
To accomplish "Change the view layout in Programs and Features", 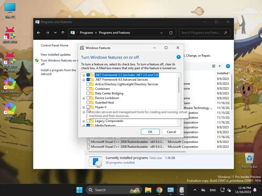I will 214,66.
